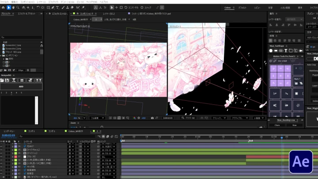Click the open folder icon in NotepadNS

2,80
